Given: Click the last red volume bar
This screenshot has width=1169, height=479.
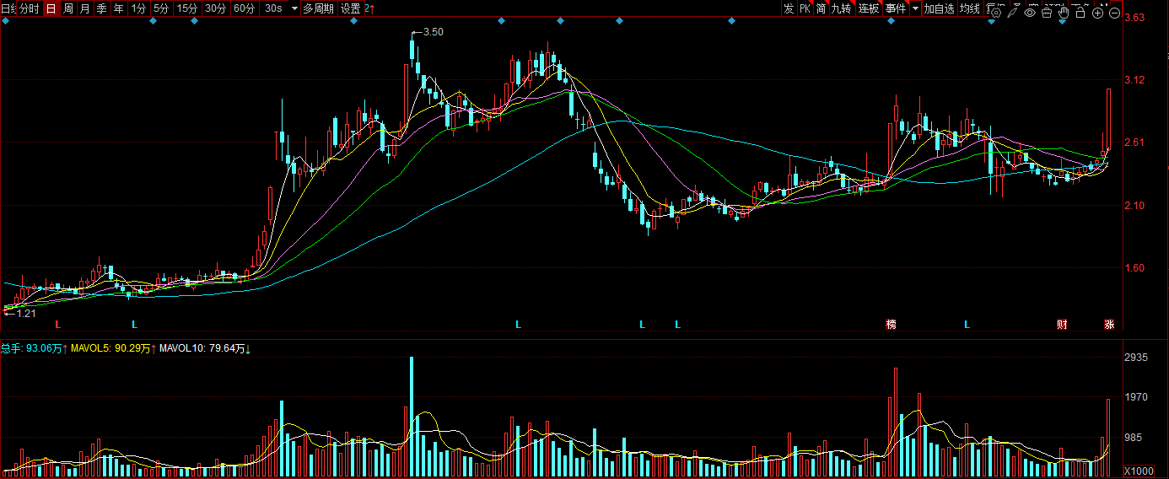Looking at the screenshot, I should click(1108, 439).
